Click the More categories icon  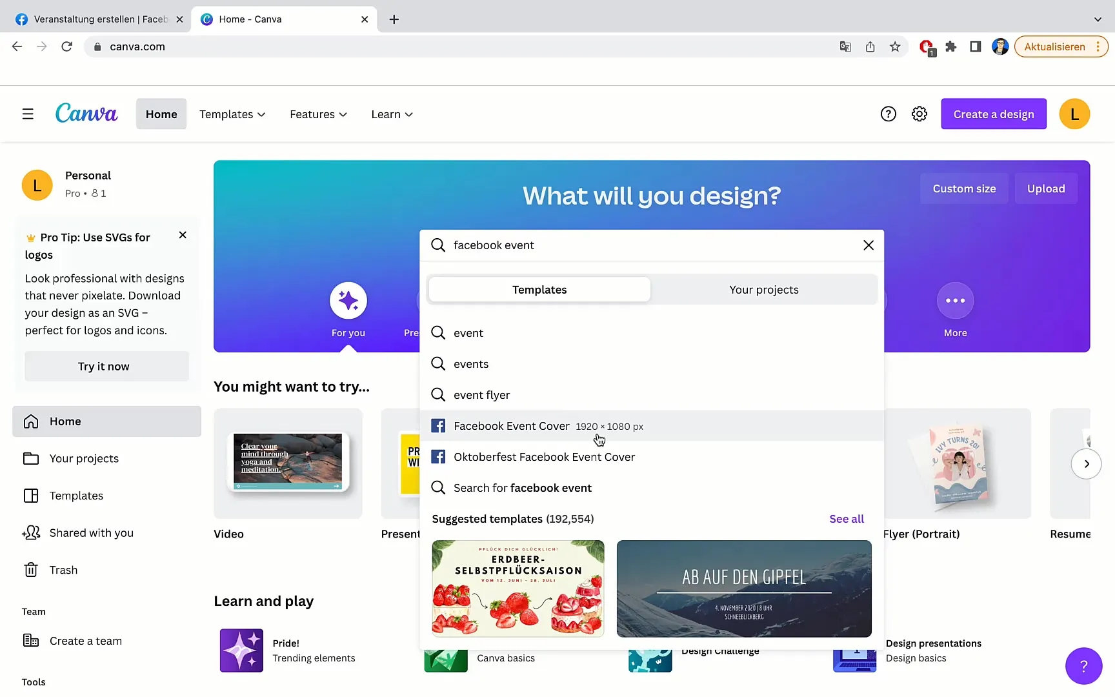click(x=955, y=300)
